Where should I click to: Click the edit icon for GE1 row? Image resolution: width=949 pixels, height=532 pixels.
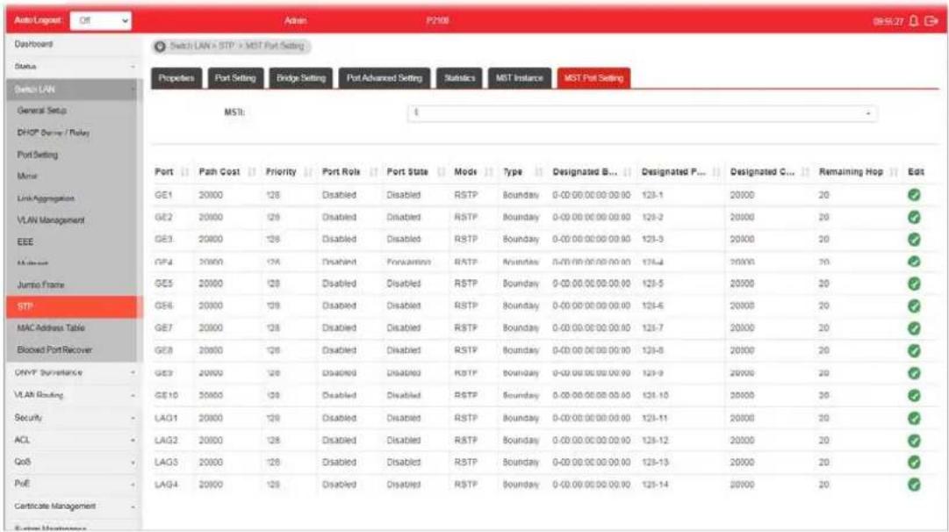coord(914,195)
